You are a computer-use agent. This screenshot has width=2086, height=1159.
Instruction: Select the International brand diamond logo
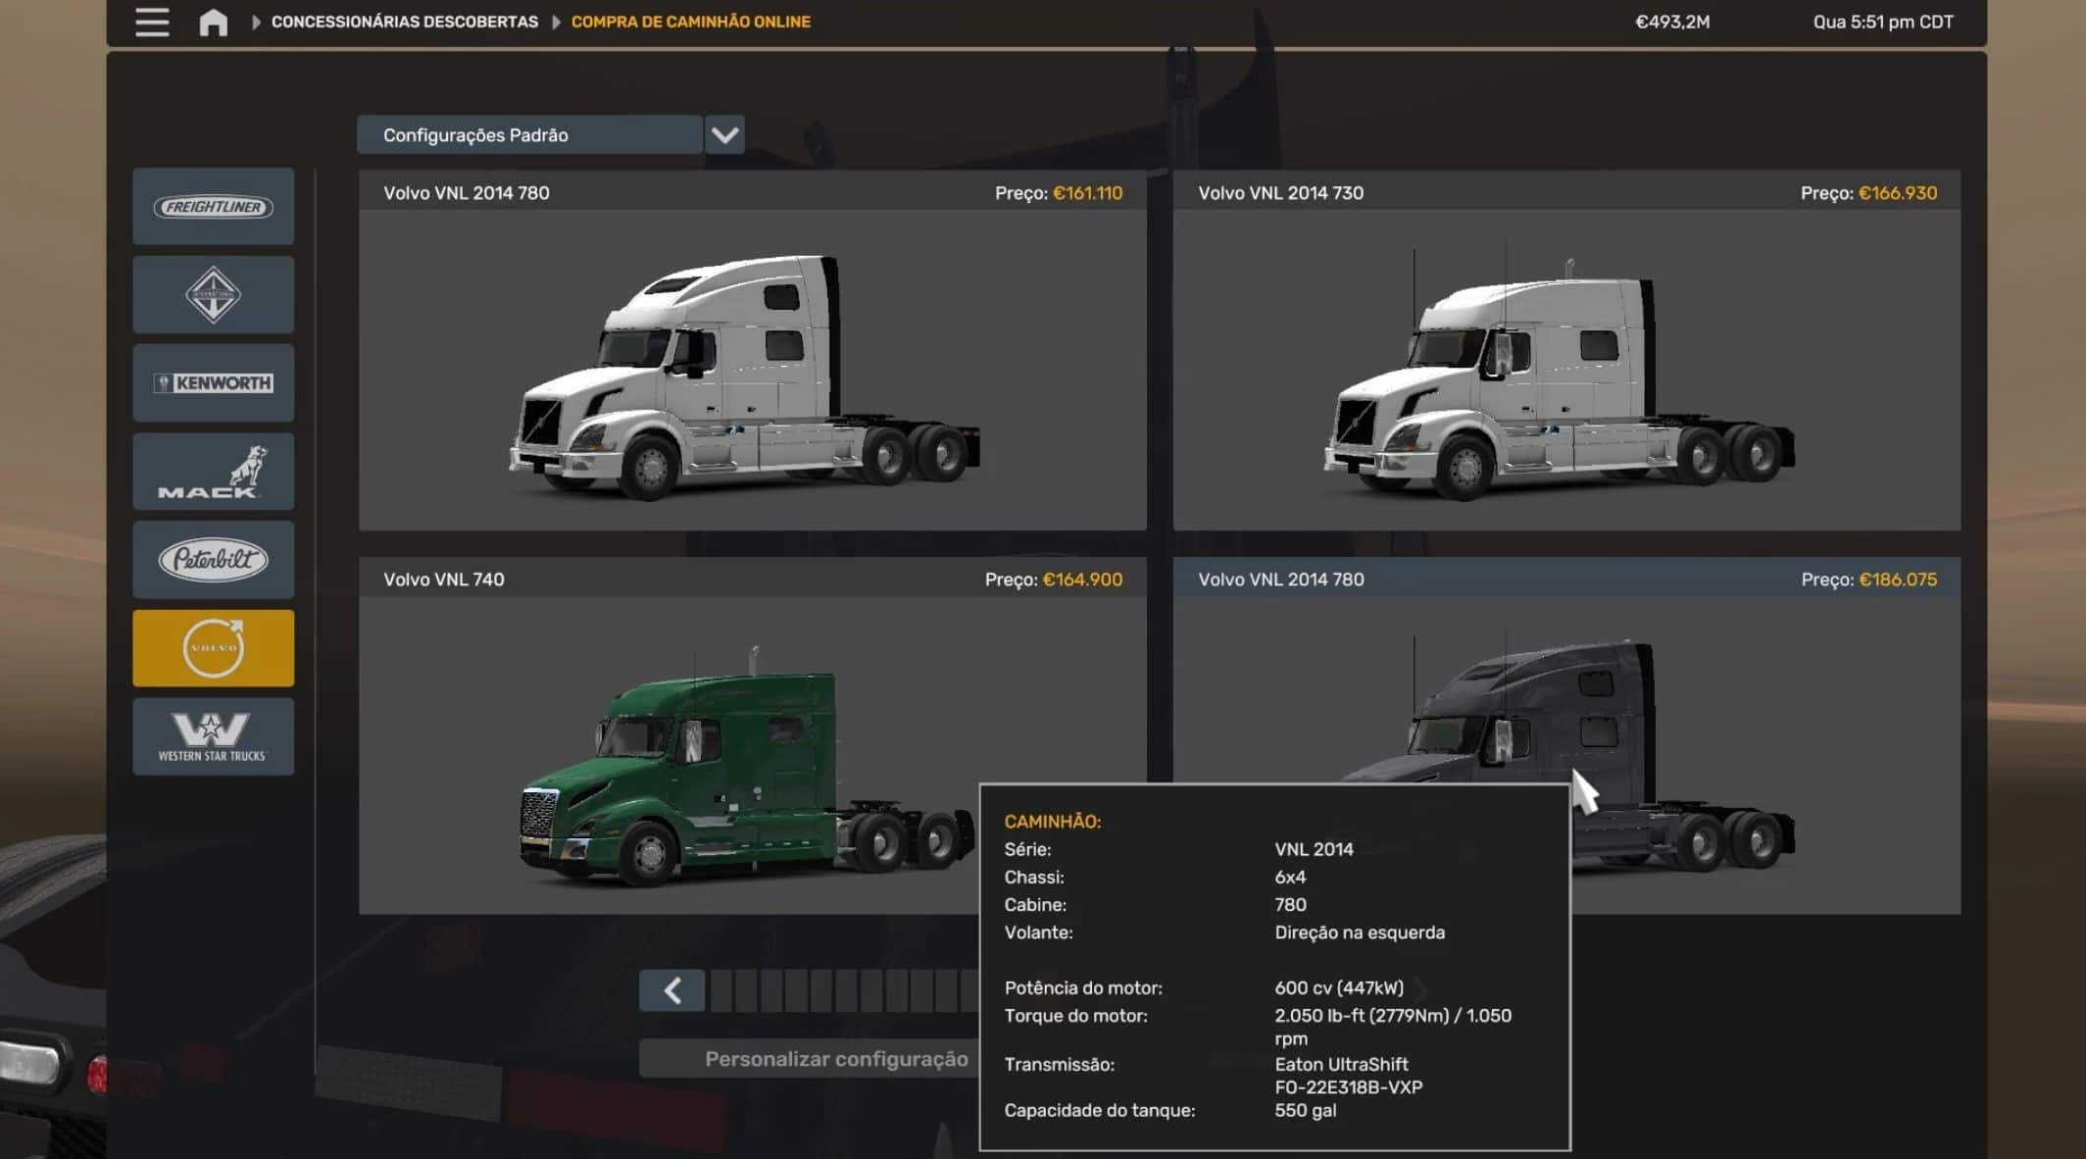point(213,294)
